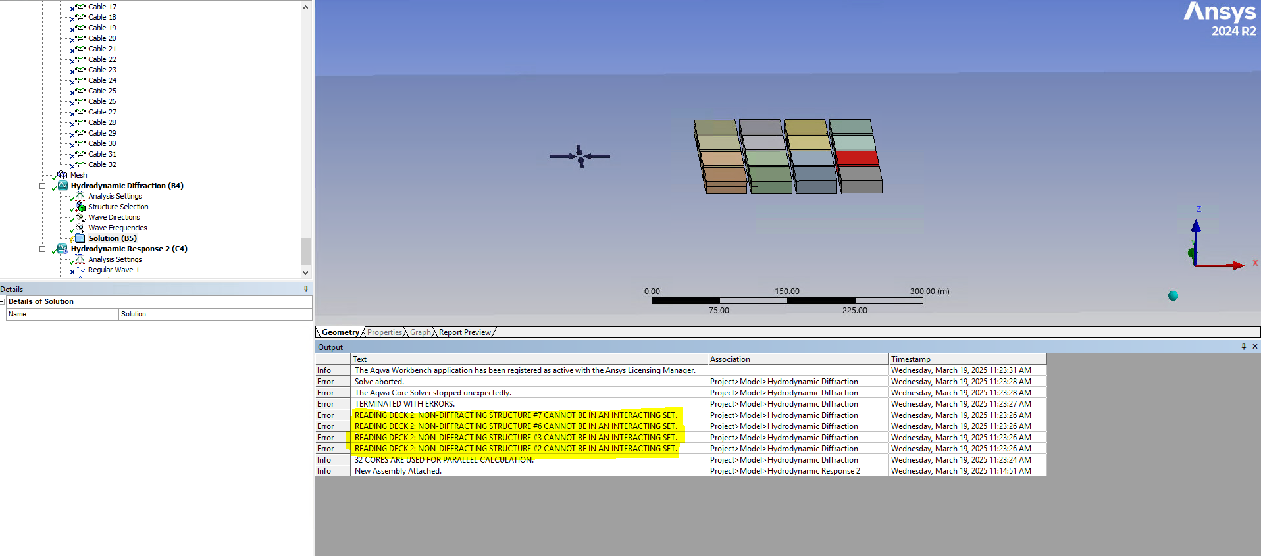Click the Cable 28 cable icon
Viewport: 1261px width, 556px height.
click(x=80, y=122)
